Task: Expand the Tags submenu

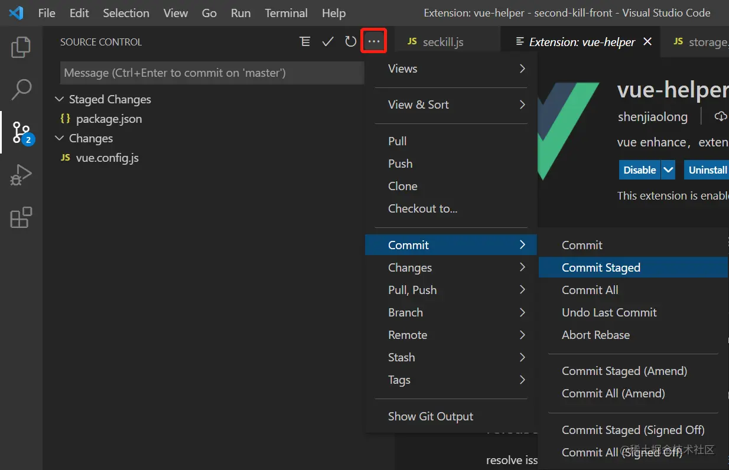Action: (451, 380)
